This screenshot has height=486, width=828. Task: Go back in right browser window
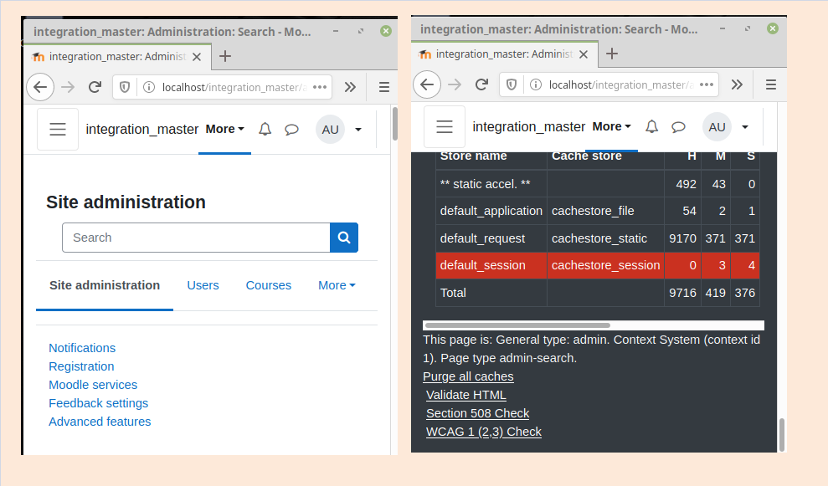(427, 84)
